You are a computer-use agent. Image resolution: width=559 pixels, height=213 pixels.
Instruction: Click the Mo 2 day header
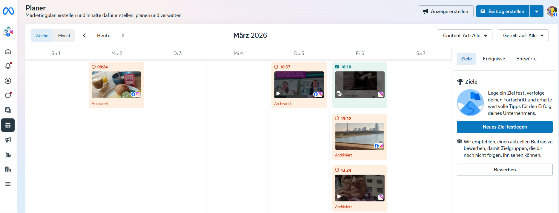[x=116, y=53]
